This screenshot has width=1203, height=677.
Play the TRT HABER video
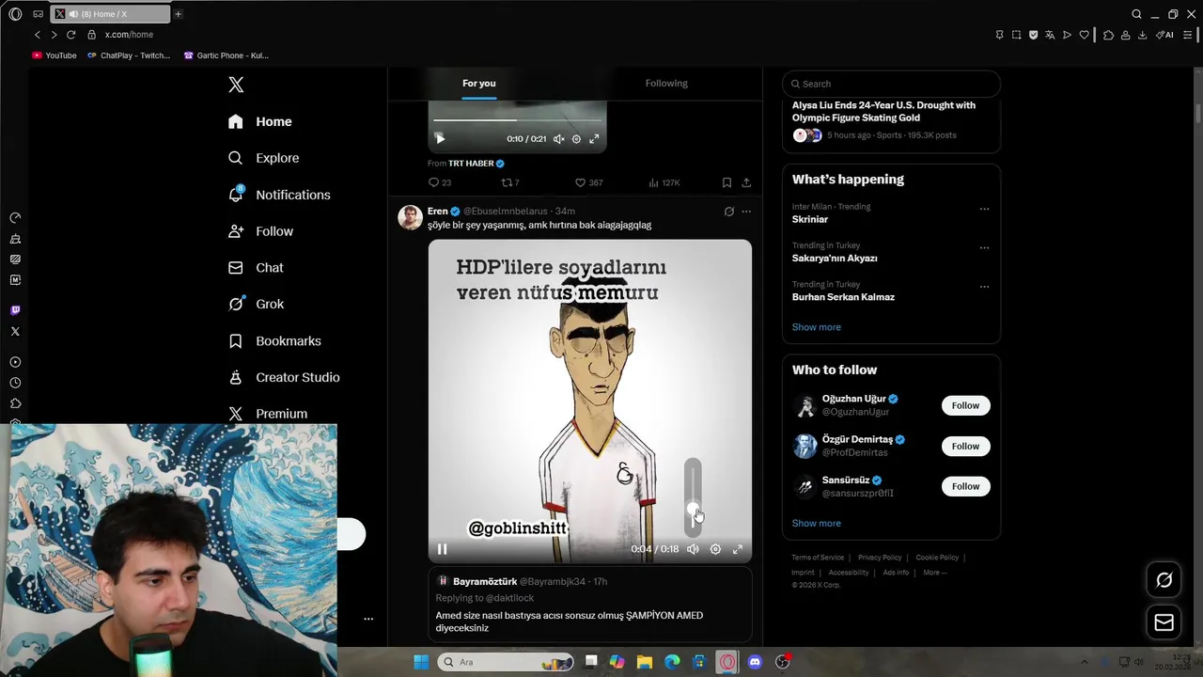tap(440, 138)
